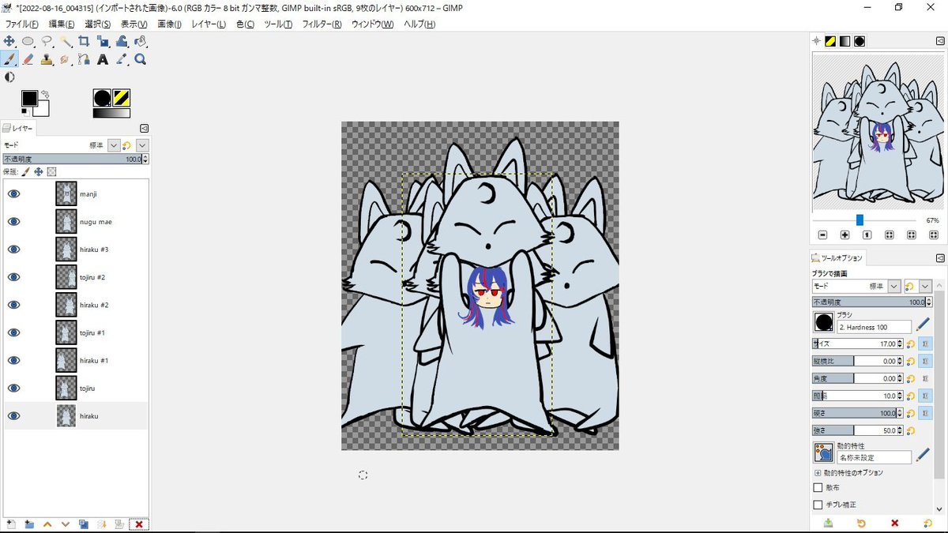Open paint mode group dropdown in tool options
Image resolution: width=948 pixels, height=533 pixels.
[x=924, y=286]
